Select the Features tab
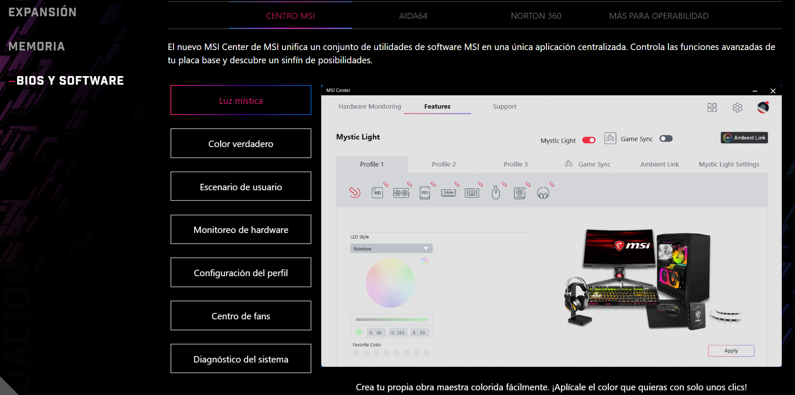The width and height of the screenshot is (795, 395). [x=437, y=106]
